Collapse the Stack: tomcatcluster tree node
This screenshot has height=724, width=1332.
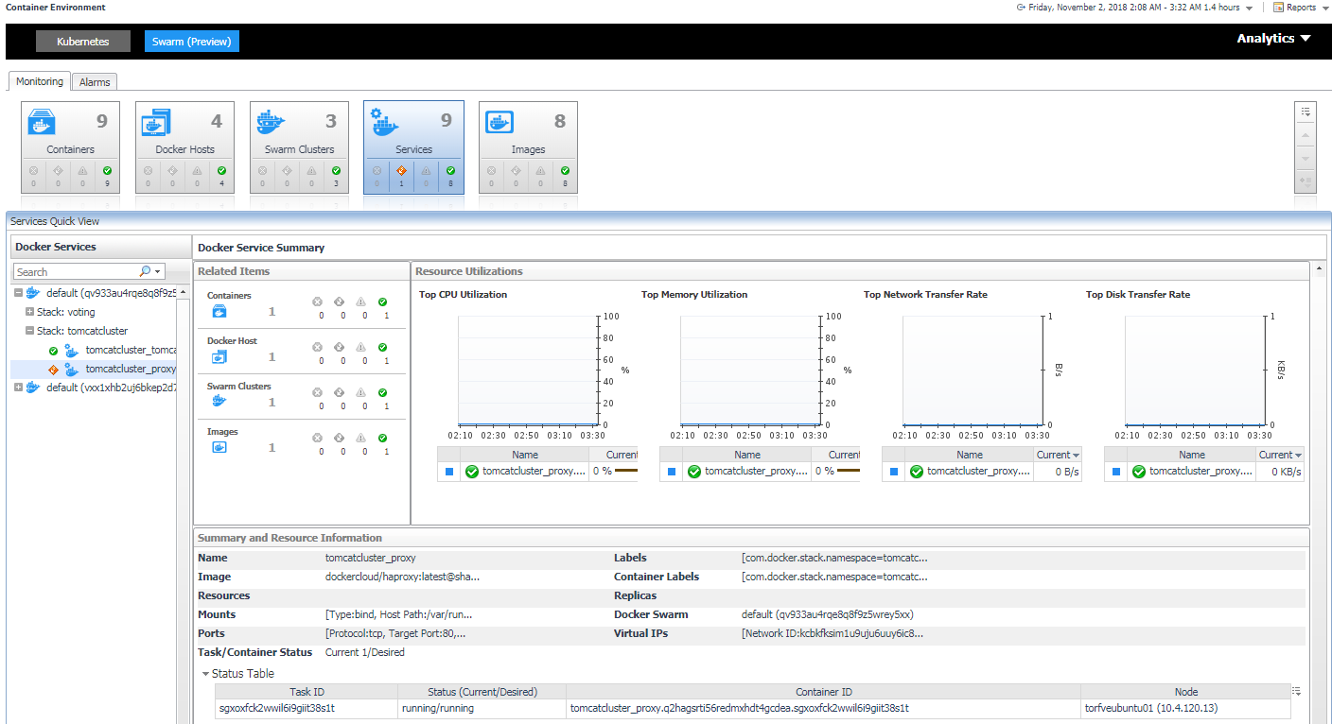[x=30, y=331]
